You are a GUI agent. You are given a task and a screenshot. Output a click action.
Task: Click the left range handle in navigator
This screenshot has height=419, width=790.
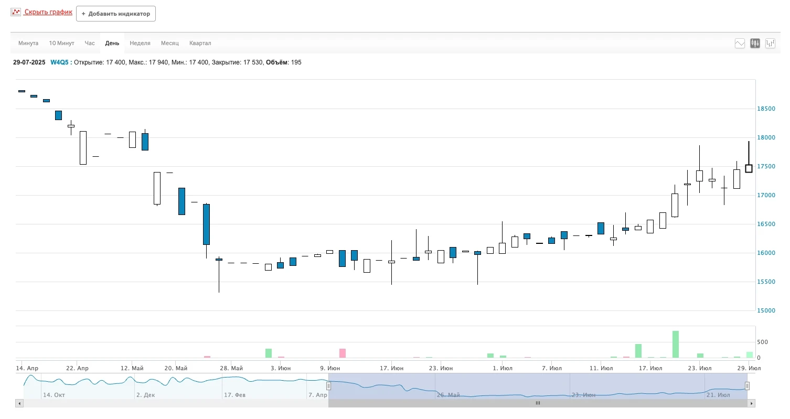pos(328,386)
